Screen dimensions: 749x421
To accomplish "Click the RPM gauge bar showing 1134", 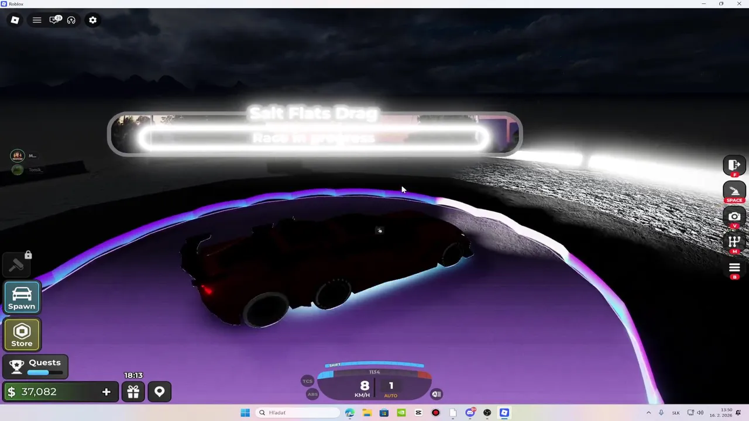I will click(x=374, y=373).
